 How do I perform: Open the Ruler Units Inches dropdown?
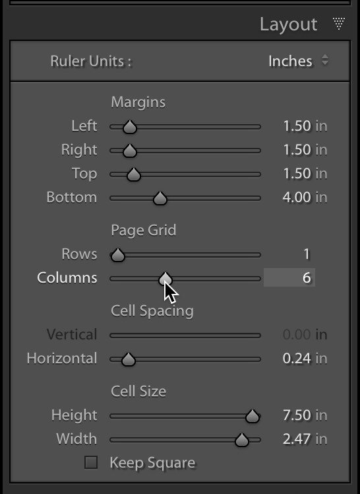pyautogui.click(x=298, y=61)
